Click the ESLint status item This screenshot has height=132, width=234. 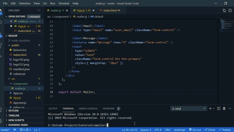[210, 130]
